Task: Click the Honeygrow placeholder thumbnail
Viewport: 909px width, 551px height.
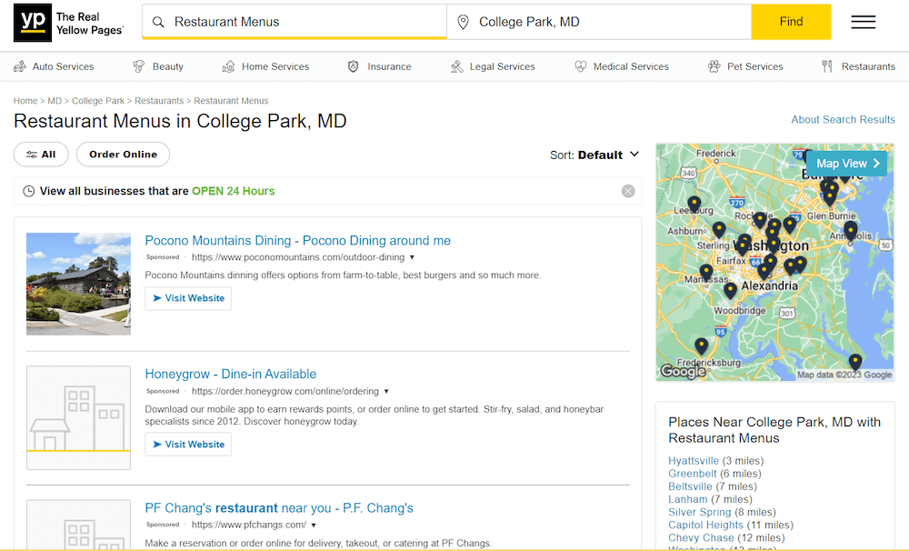Action: pyautogui.click(x=78, y=417)
